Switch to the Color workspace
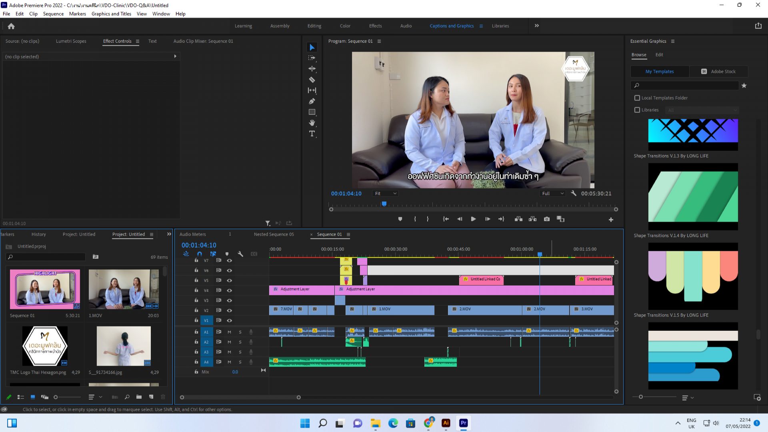This screenshot has height=432, width=768. (x=345, y=26)
